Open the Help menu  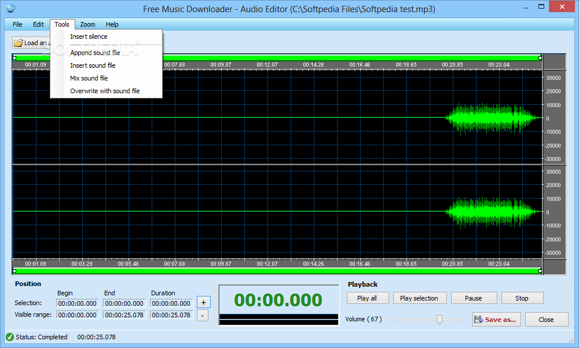(112, 24)
